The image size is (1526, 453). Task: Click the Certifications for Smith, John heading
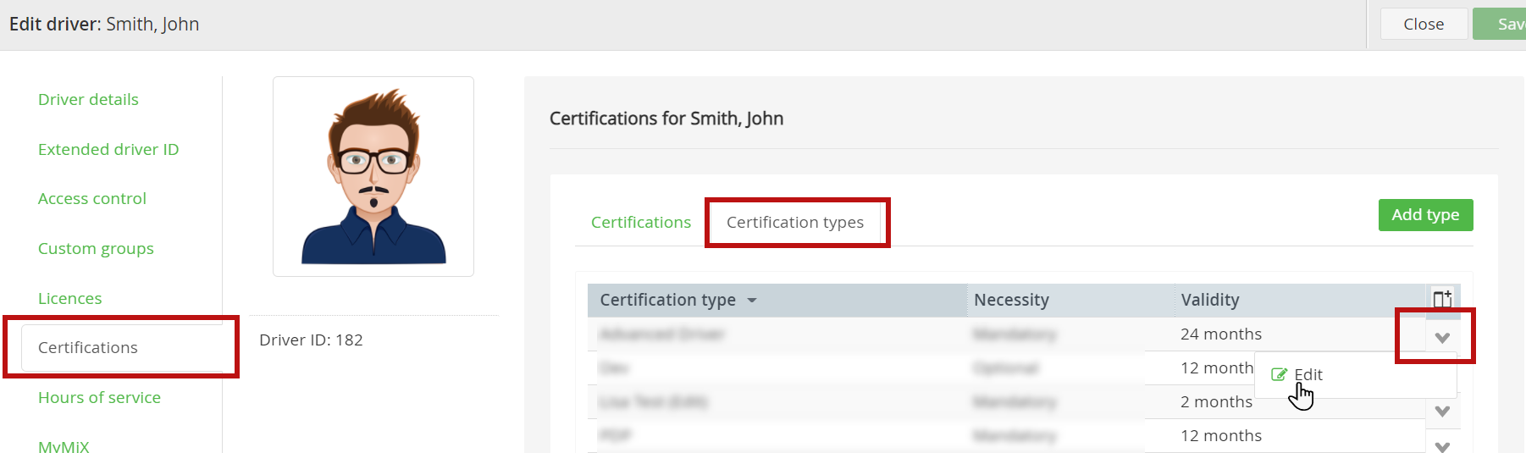[666, 119]
